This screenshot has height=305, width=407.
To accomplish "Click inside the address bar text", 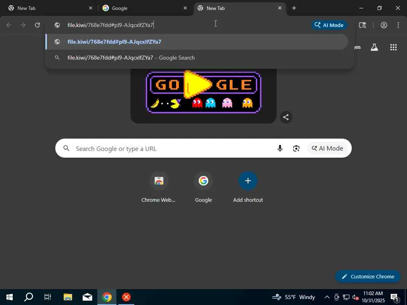I will pyautogui.click(x=110, y=25).
